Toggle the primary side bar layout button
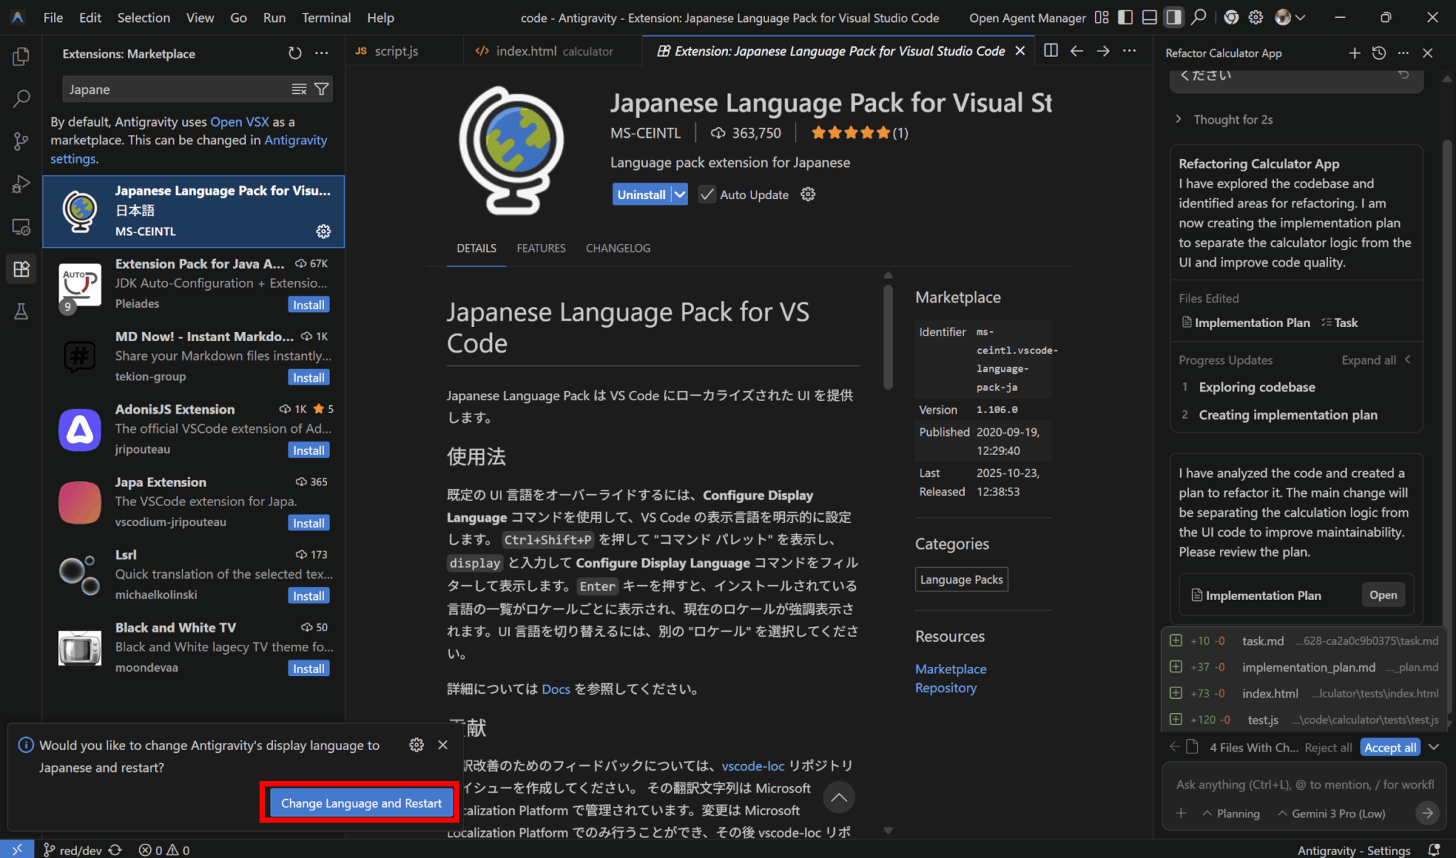1456x858 pixels. pyautogui.click(x=1125, y=18)
